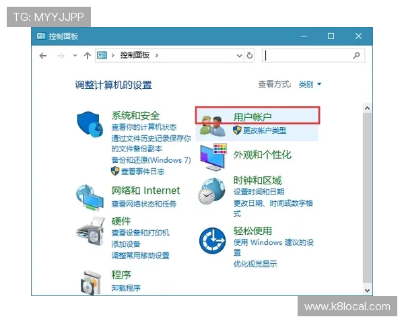Click 时钟和区域 globe clock icon
Image resolution: width=404 pixels, height=323 pixels.
212,191
